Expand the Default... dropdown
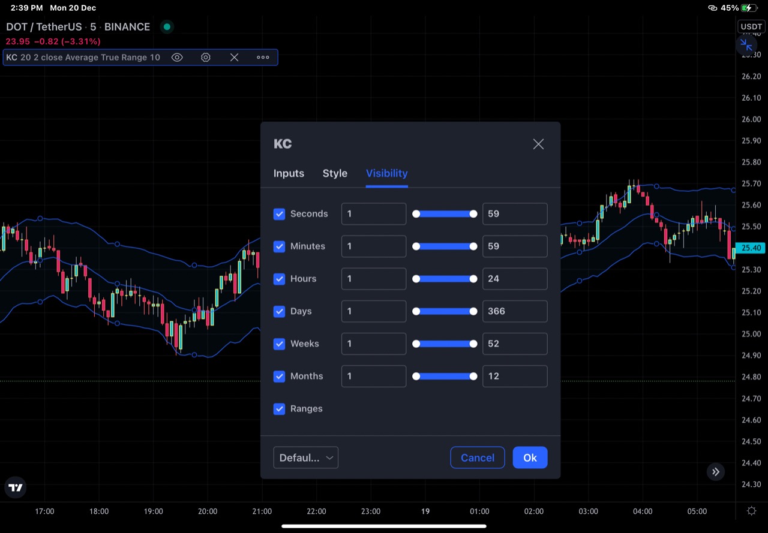The height and width of the screenshot is (533, 768). pos(306,457)
